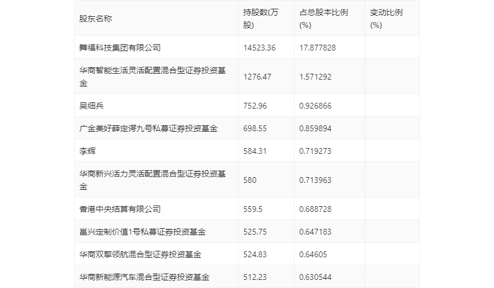494x288 pixels.
Task: Select 邕兴定制价值1号私募证券投资基金
Action: 142,231
